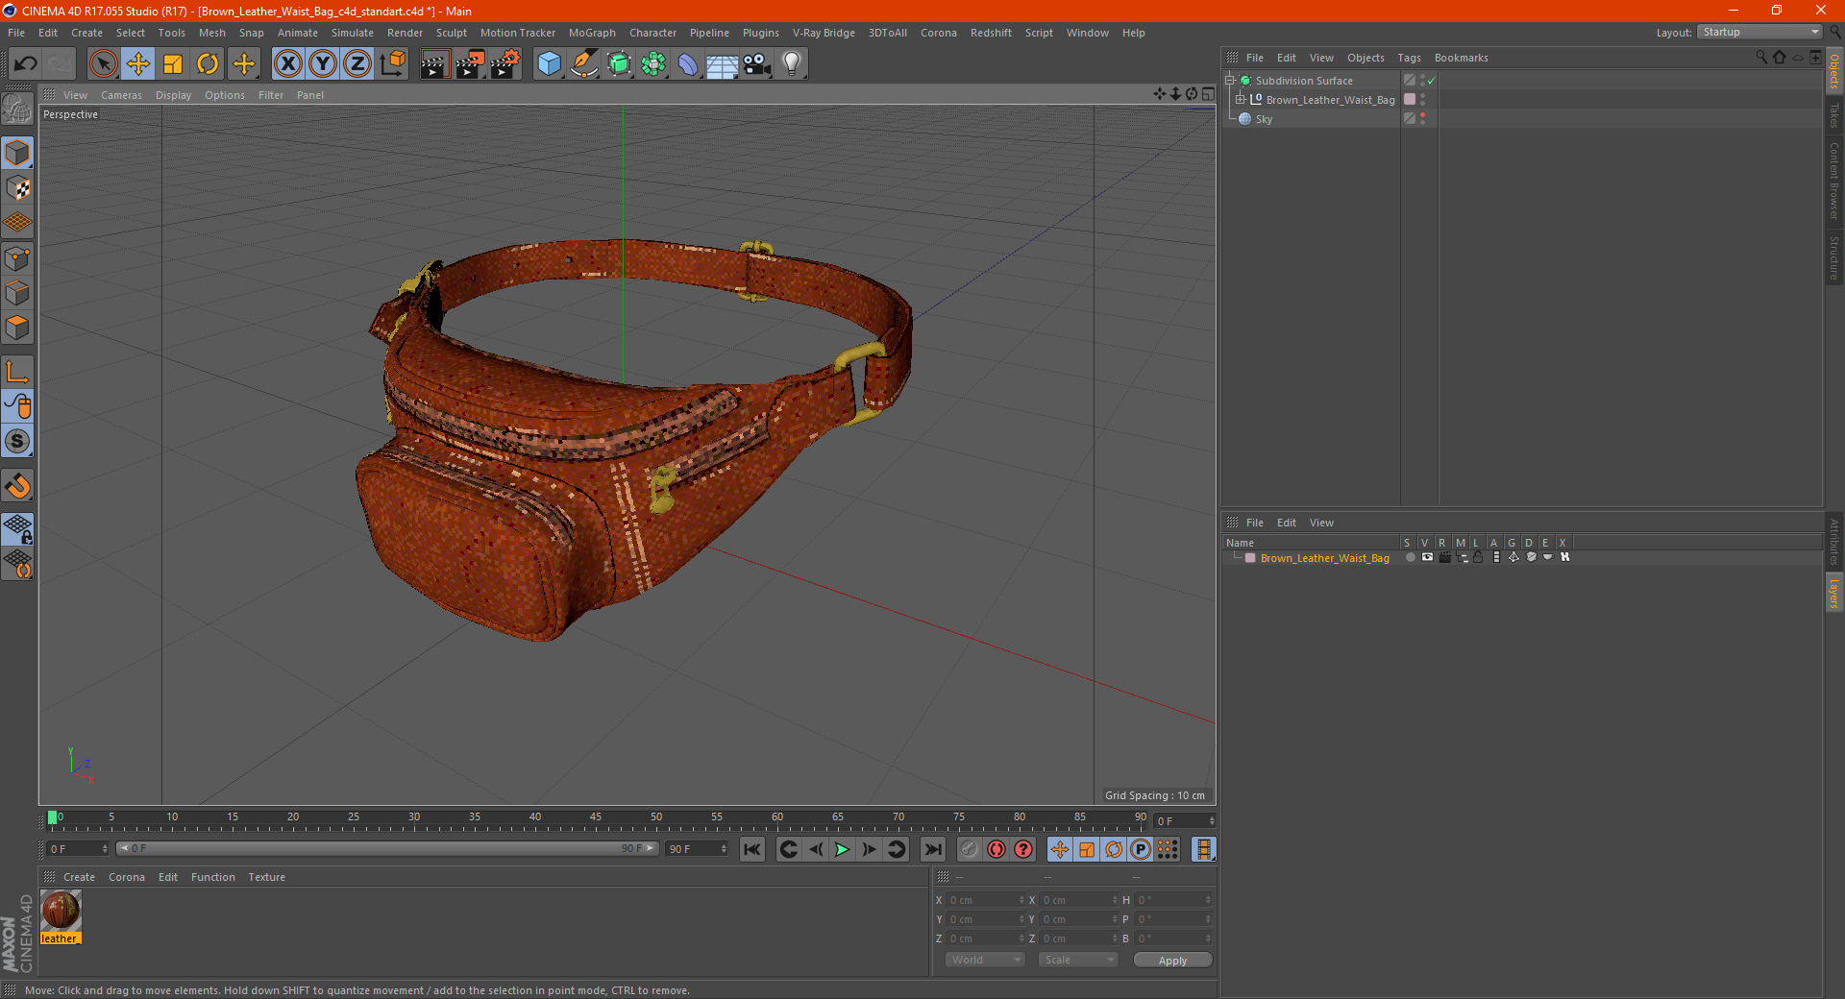Image resolution: width=1845 pixels, height=999 pixels.
Task: Toggle X axis lock
Action: click(x=287, y=64)
